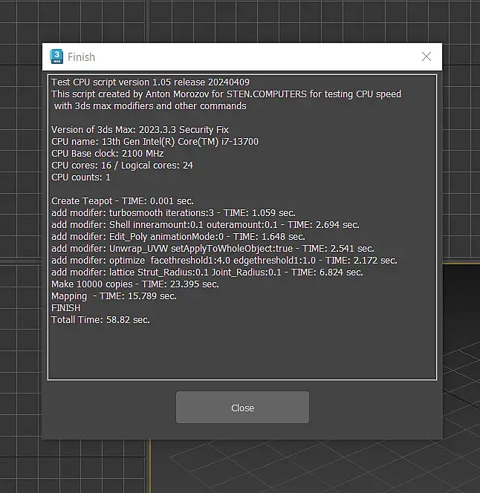Image resolution: width=480 pixels, height=493 pixels.
Task: Click the 'Make 10000 copies' result line
Action: [x=135, y=284]
